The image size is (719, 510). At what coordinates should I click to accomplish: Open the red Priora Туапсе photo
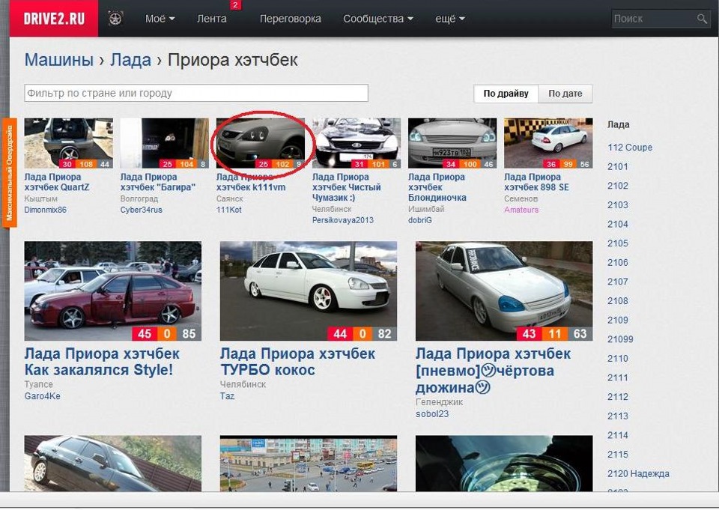tap(113, 291)
